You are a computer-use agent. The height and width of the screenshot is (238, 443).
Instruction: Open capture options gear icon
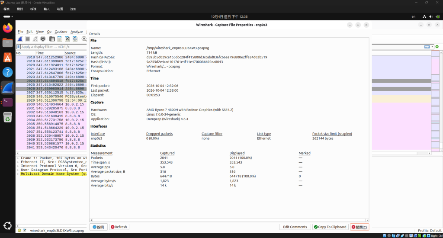point(43,39)
